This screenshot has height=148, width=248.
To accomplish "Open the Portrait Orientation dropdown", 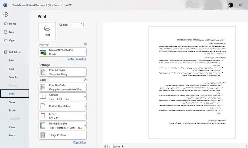I will point(63,106).
